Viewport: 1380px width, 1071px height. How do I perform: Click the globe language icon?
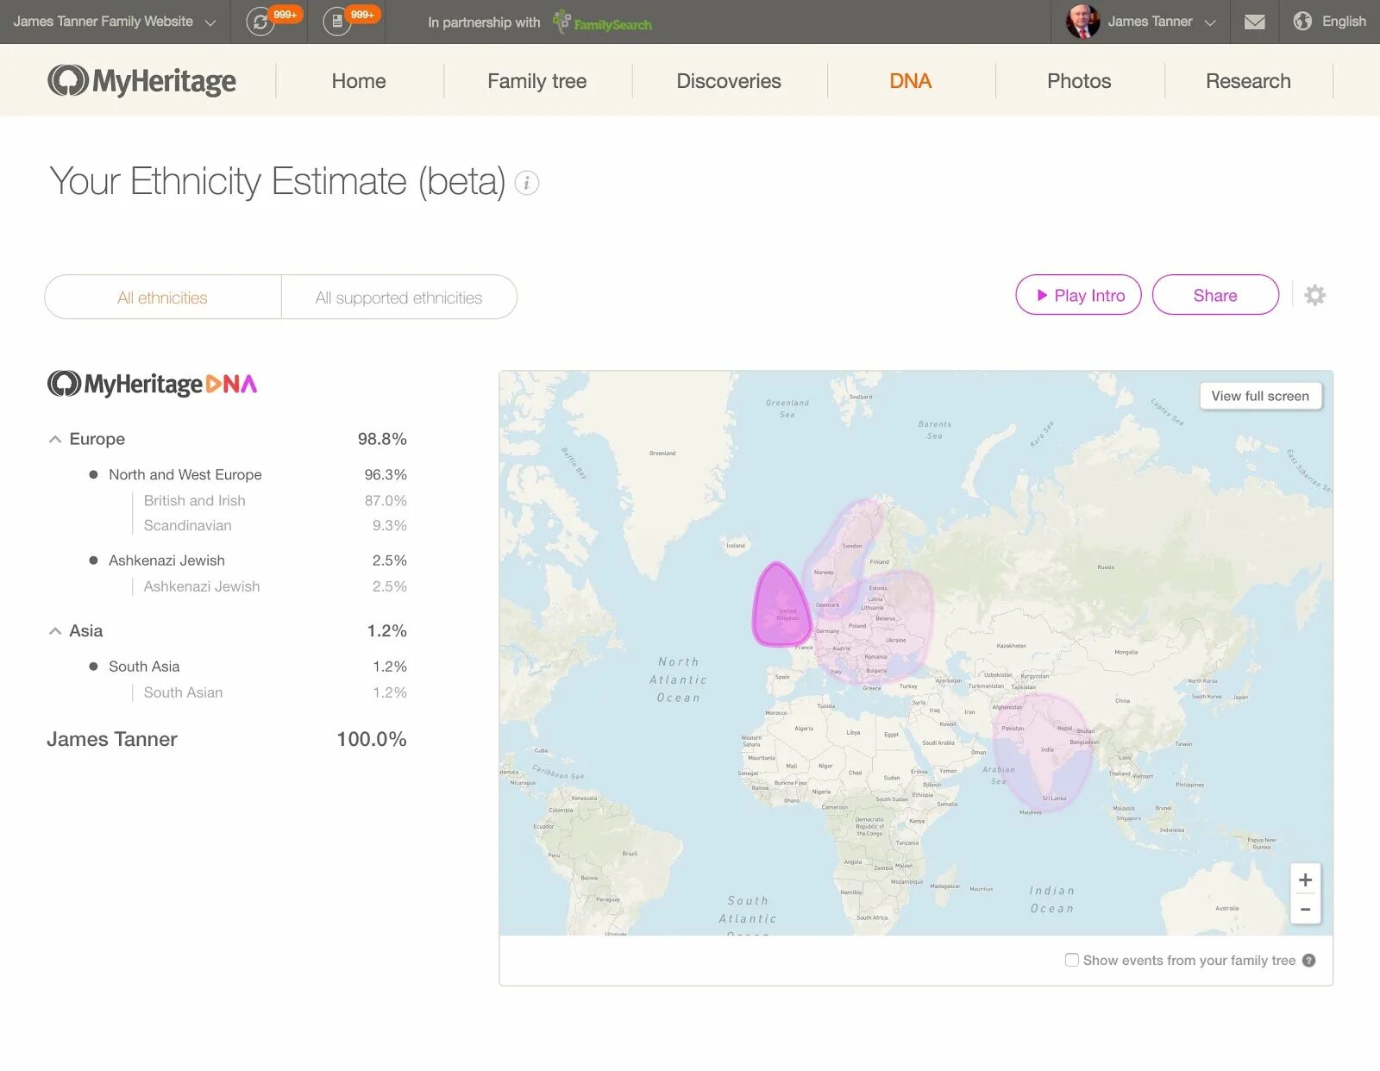[1302, 22]
